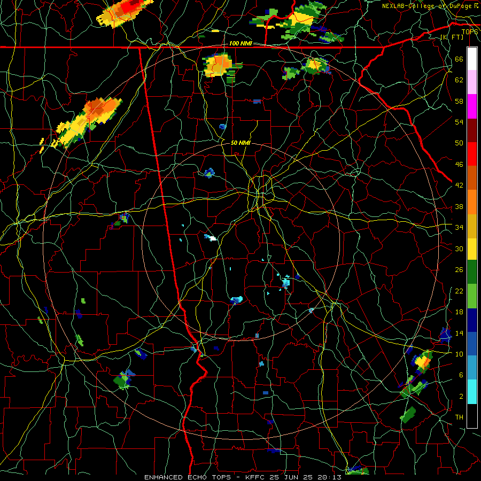This screenshot has width=481, height=481.
Task: Pick the gold swatch in the color bar
Action: pyautogui.click(x=472, y=226)
